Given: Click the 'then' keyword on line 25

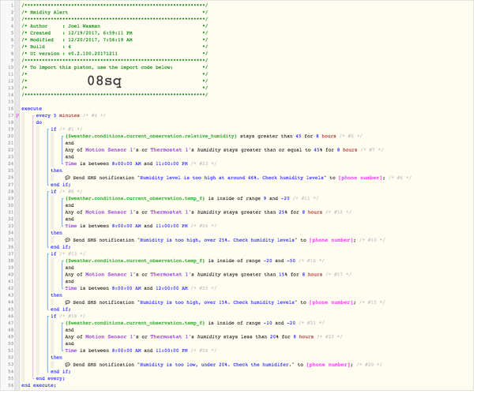Looking at the screenshot, I should pos(56,171).
